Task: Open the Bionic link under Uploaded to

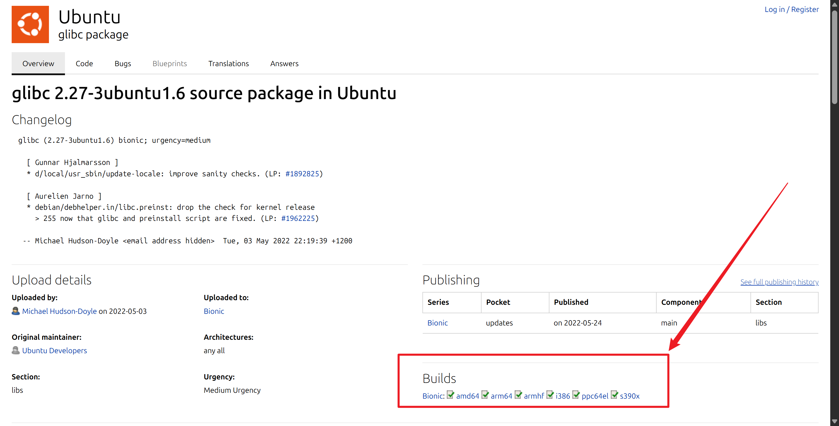Action: pos(214,311)
